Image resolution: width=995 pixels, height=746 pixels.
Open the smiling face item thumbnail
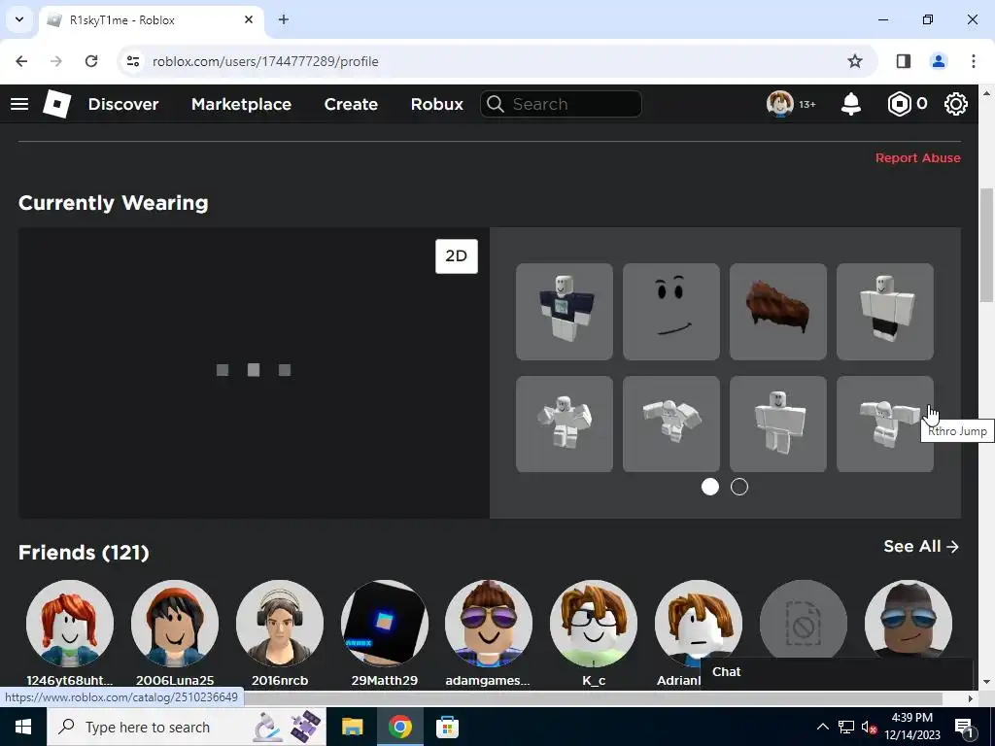671,312
